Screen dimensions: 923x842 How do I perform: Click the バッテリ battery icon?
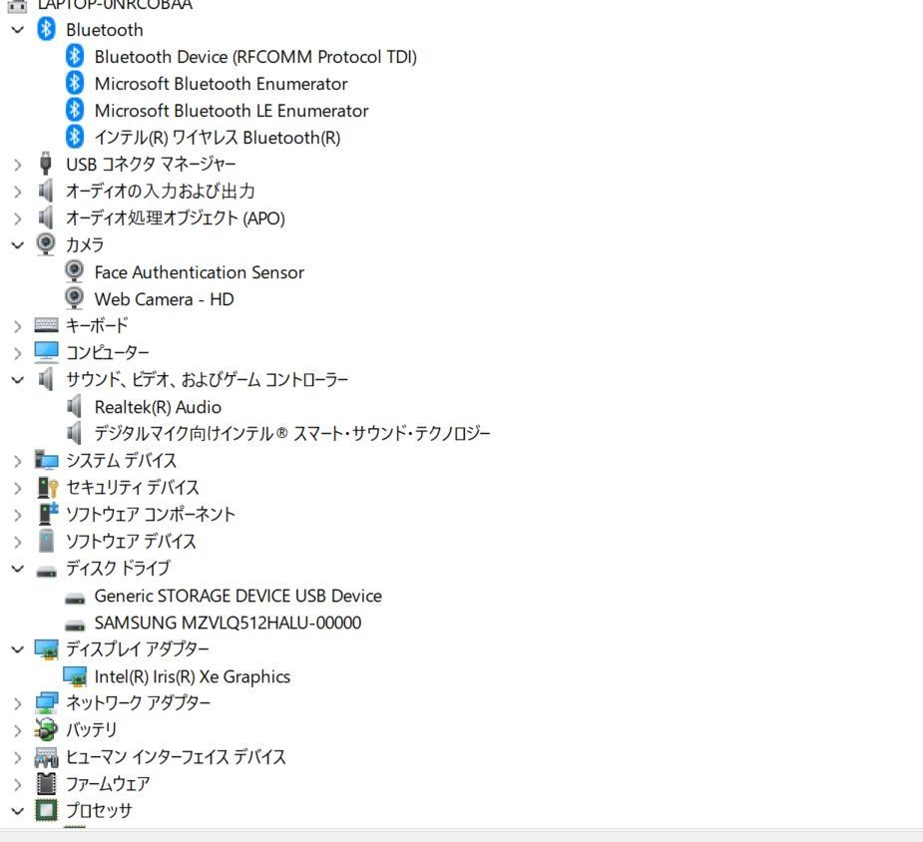click(46, 729)
